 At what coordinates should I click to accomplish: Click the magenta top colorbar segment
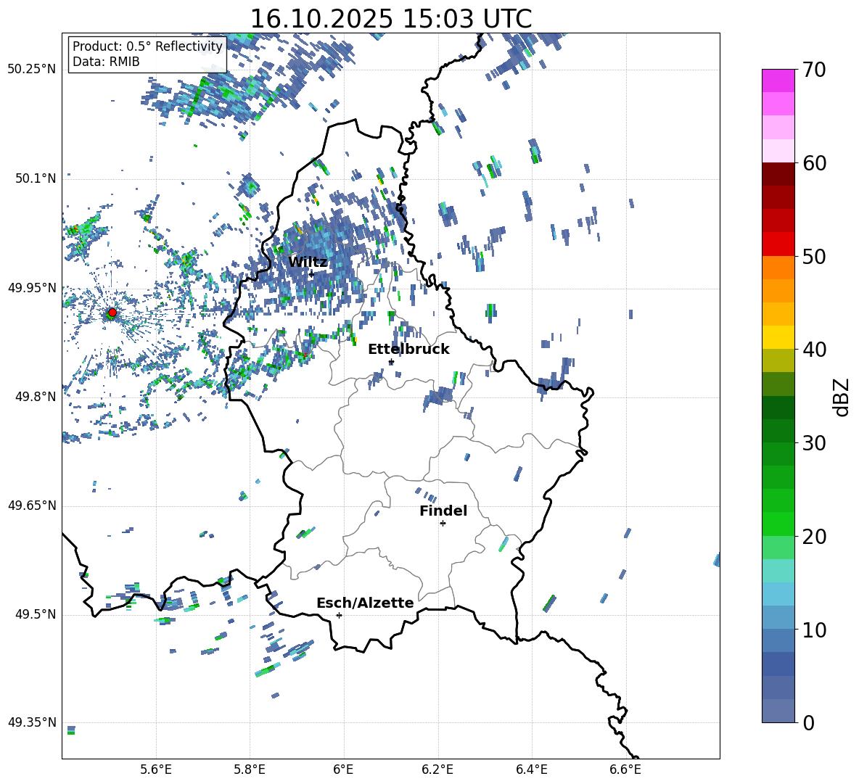[778, 81]
